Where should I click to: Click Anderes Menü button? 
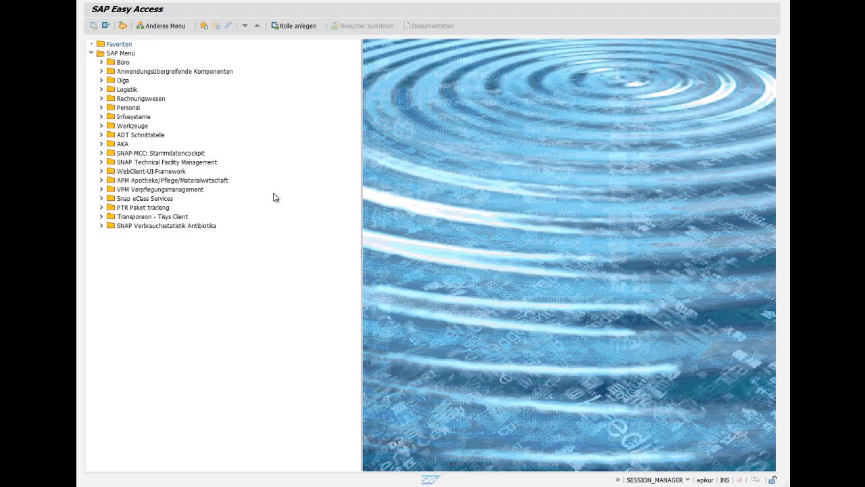tap(161, 26)
